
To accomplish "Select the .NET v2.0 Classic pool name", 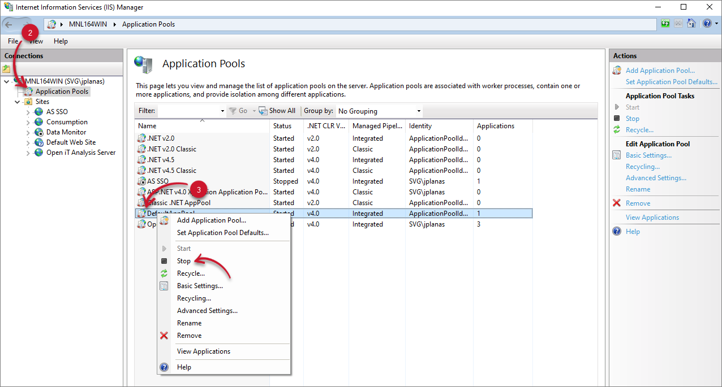I will click(x=171, y=149).
